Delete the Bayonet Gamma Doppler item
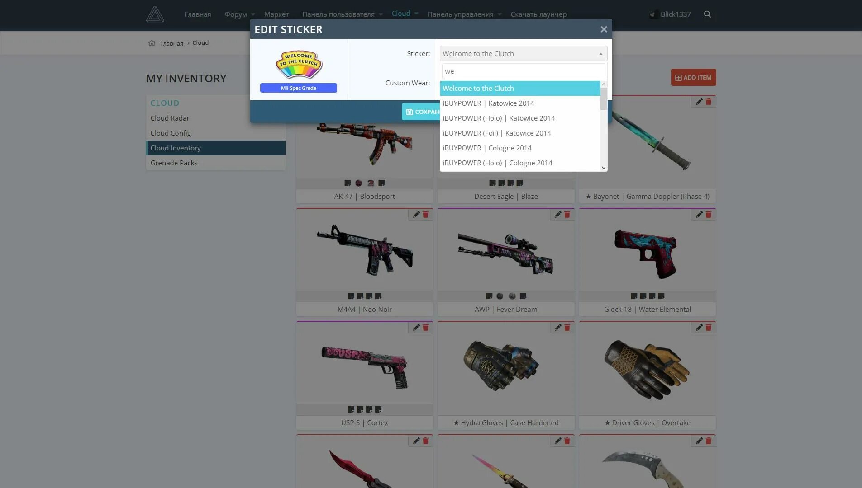862x488 pixels. click(709, 102)
